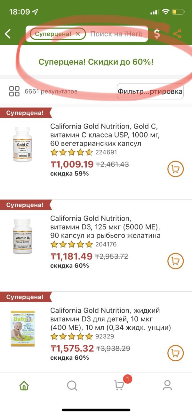
Task: Go to the Home tab
Action: coord(24,386)
